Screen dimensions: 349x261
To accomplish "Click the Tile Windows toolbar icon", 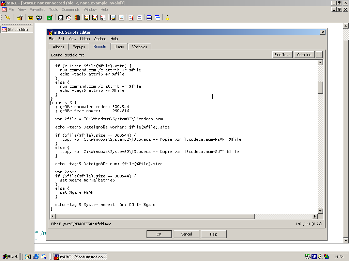I will (149, 18).
